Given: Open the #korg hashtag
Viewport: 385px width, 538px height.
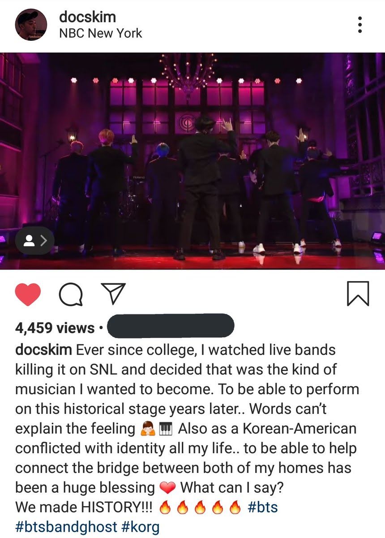Looking at the screenshot, I should click(x=140, y=527).
